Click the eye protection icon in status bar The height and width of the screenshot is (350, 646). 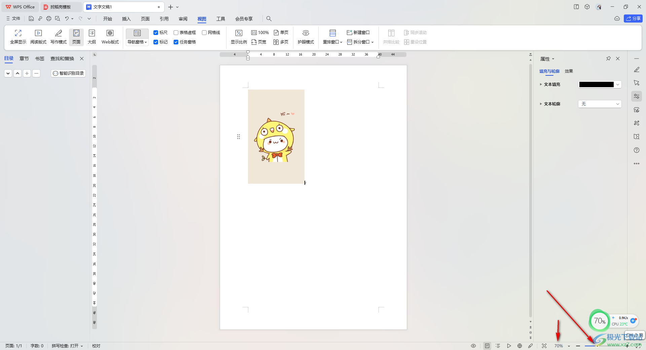coord(473,346)
